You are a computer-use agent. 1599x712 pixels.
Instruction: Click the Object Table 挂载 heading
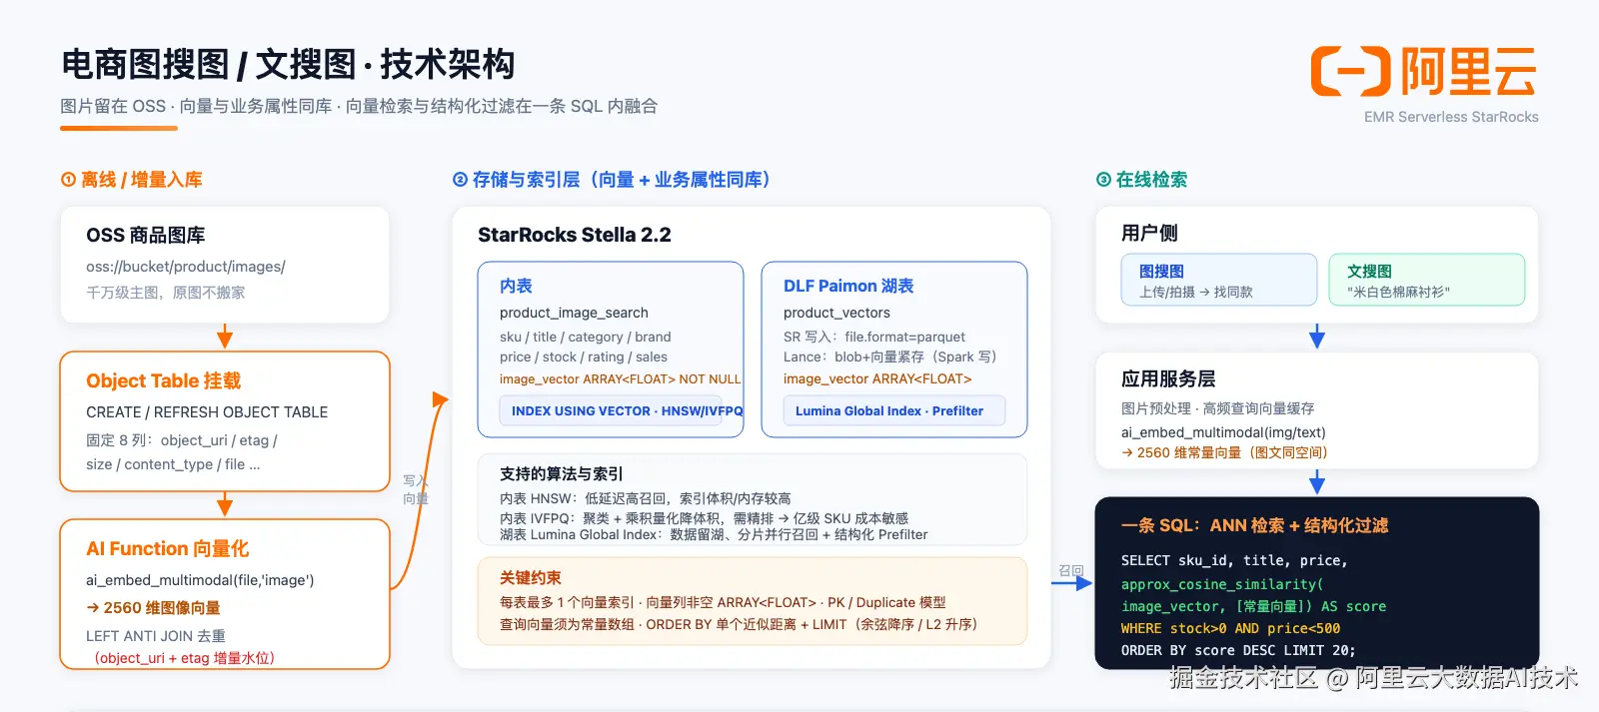point(164,380)
